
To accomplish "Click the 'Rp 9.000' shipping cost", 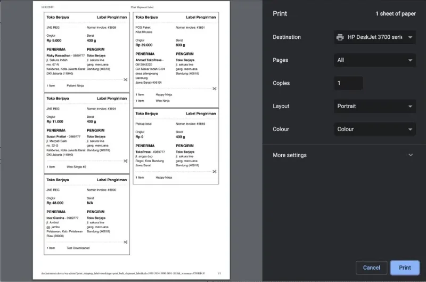I will tap(54, 41).
